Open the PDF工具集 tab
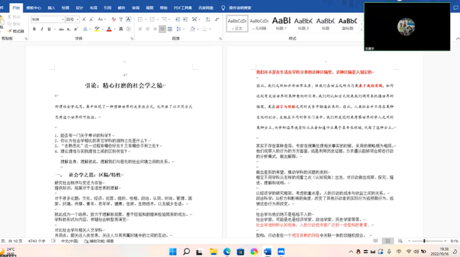 click(183, 8)
